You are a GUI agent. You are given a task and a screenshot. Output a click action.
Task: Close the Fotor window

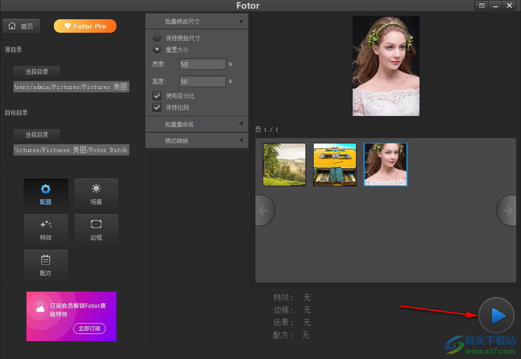[509, 5]
